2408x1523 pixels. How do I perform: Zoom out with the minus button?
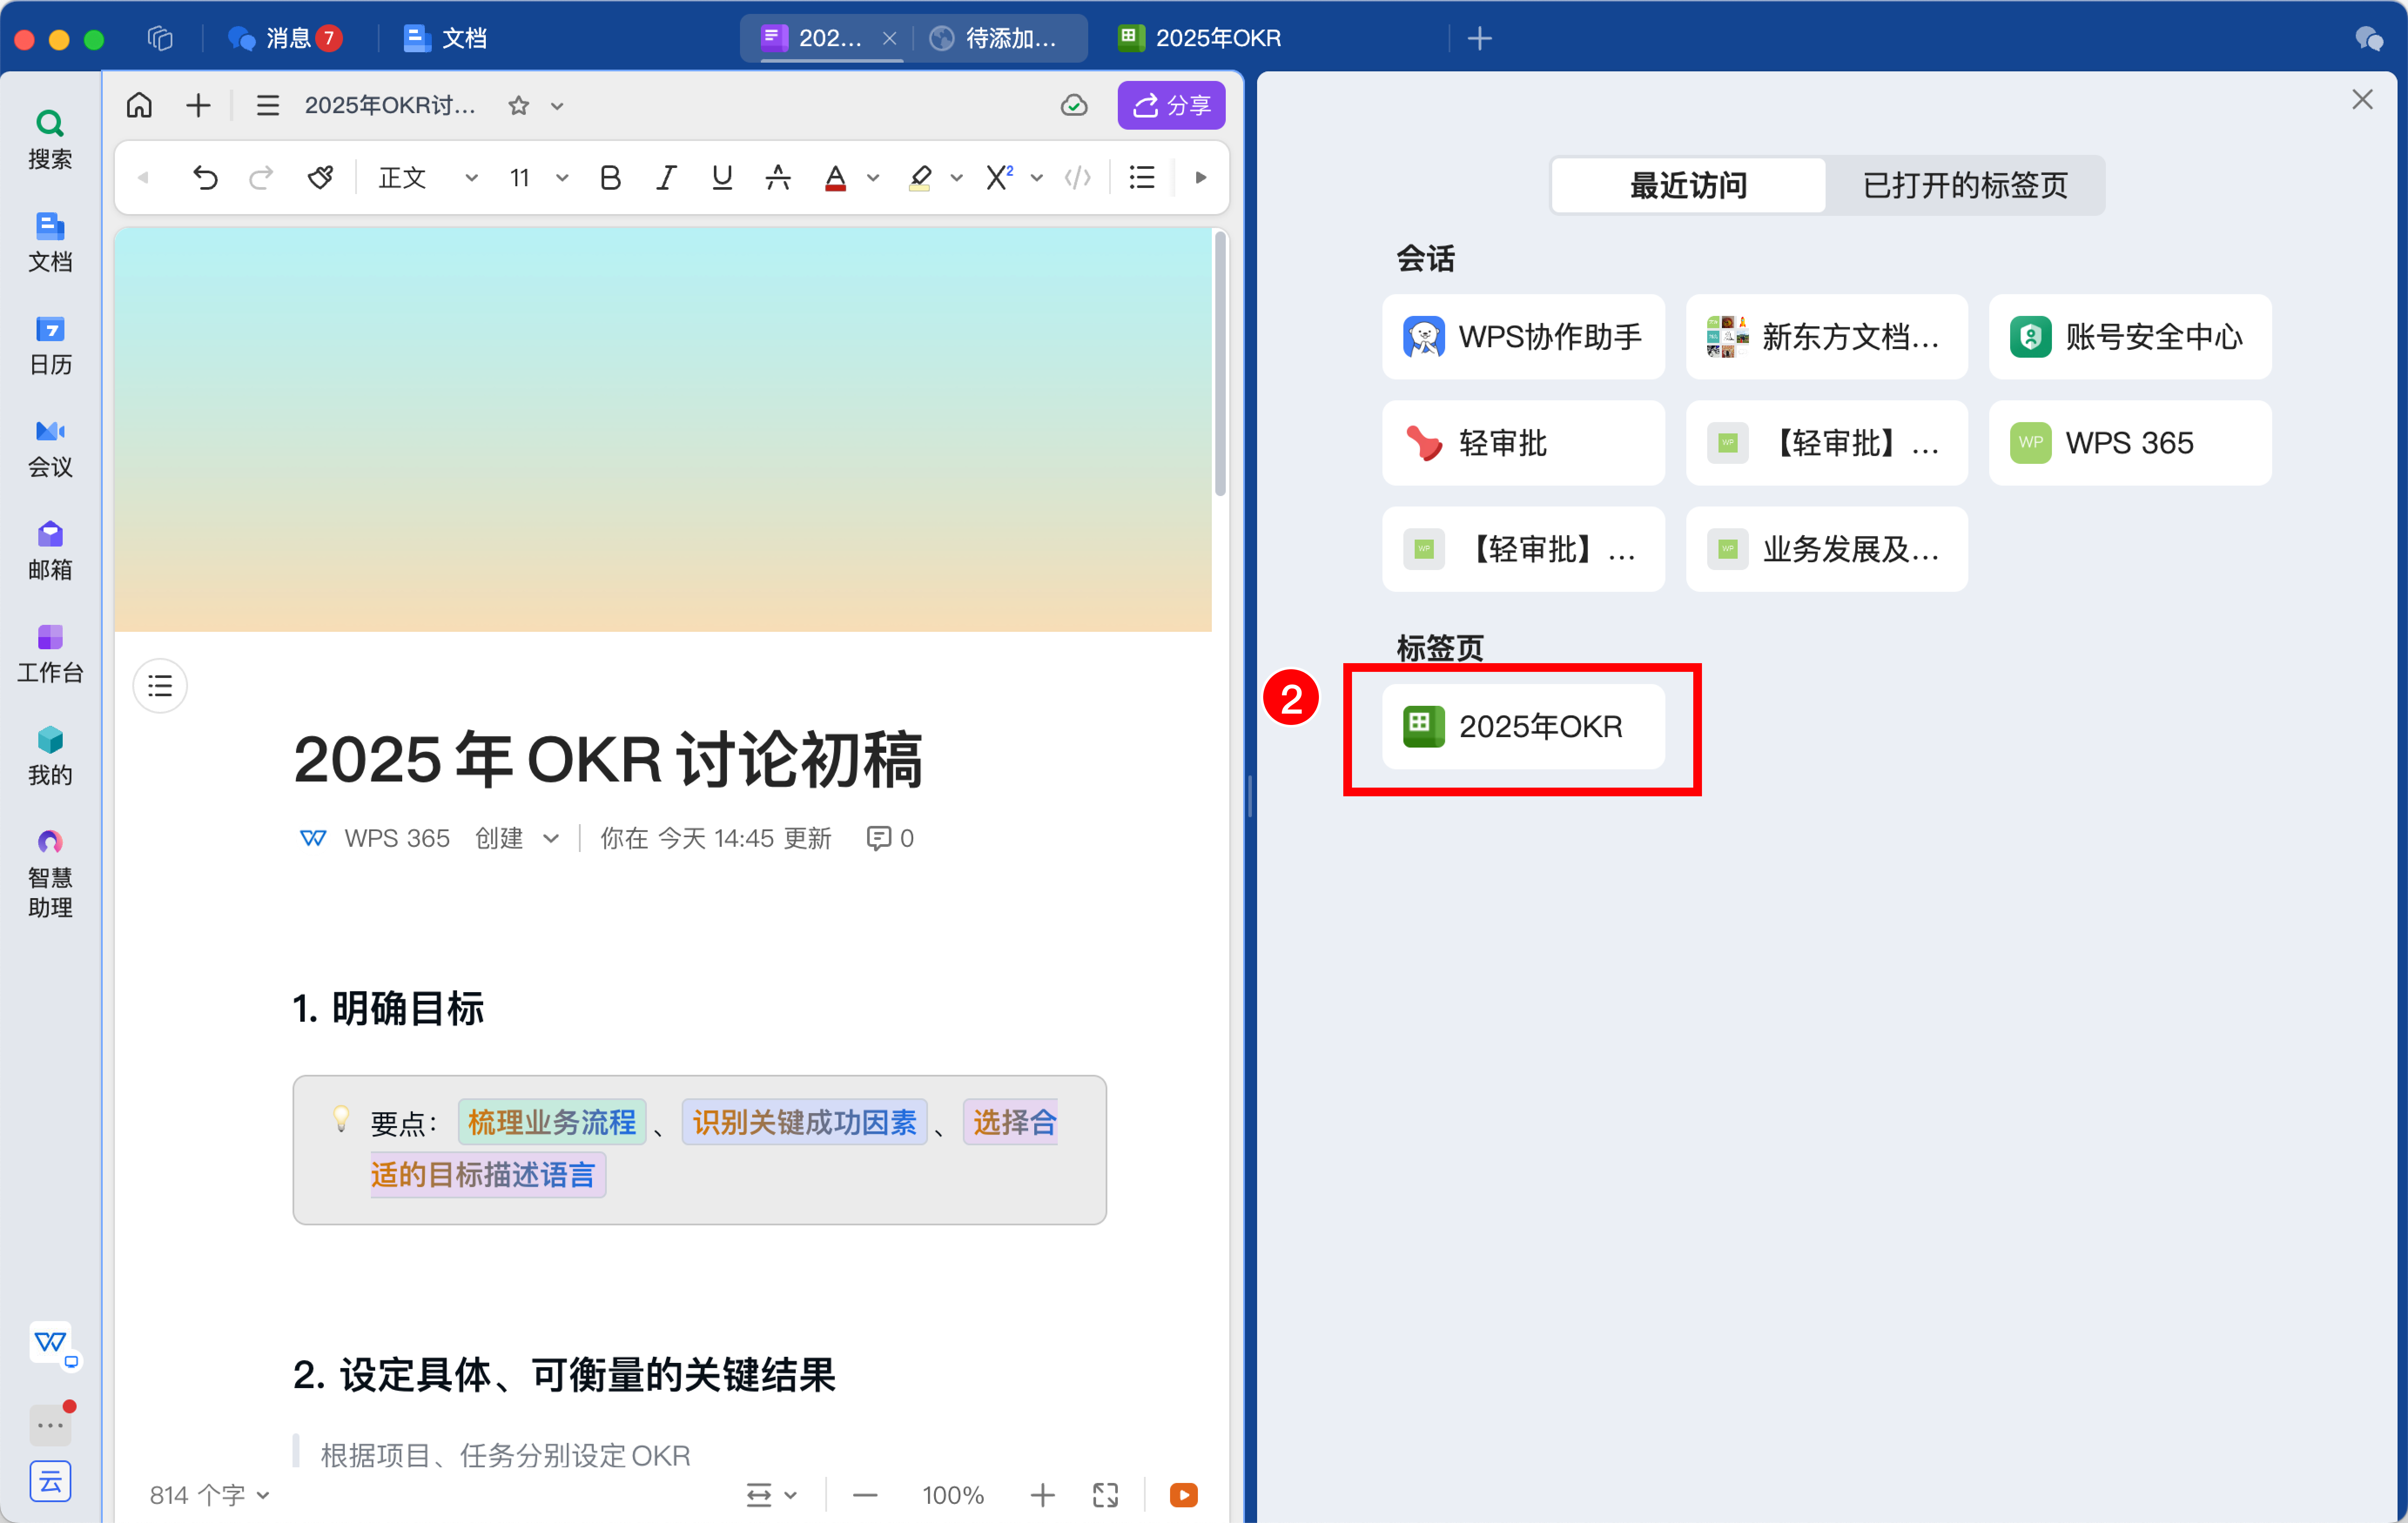(865, 1495)
